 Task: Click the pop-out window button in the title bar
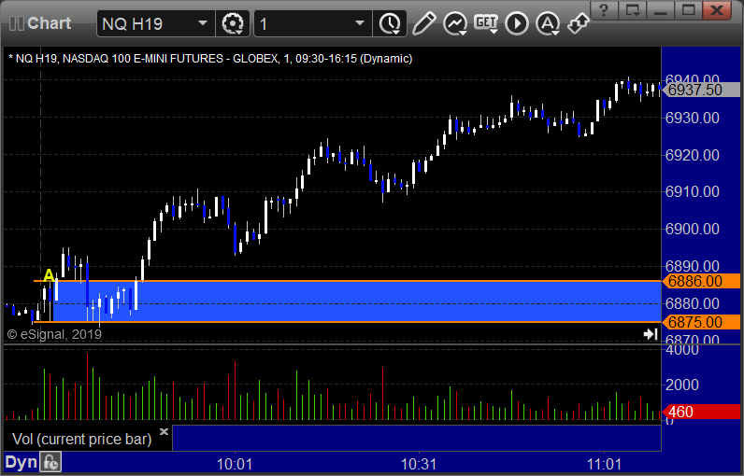point(633,9)
